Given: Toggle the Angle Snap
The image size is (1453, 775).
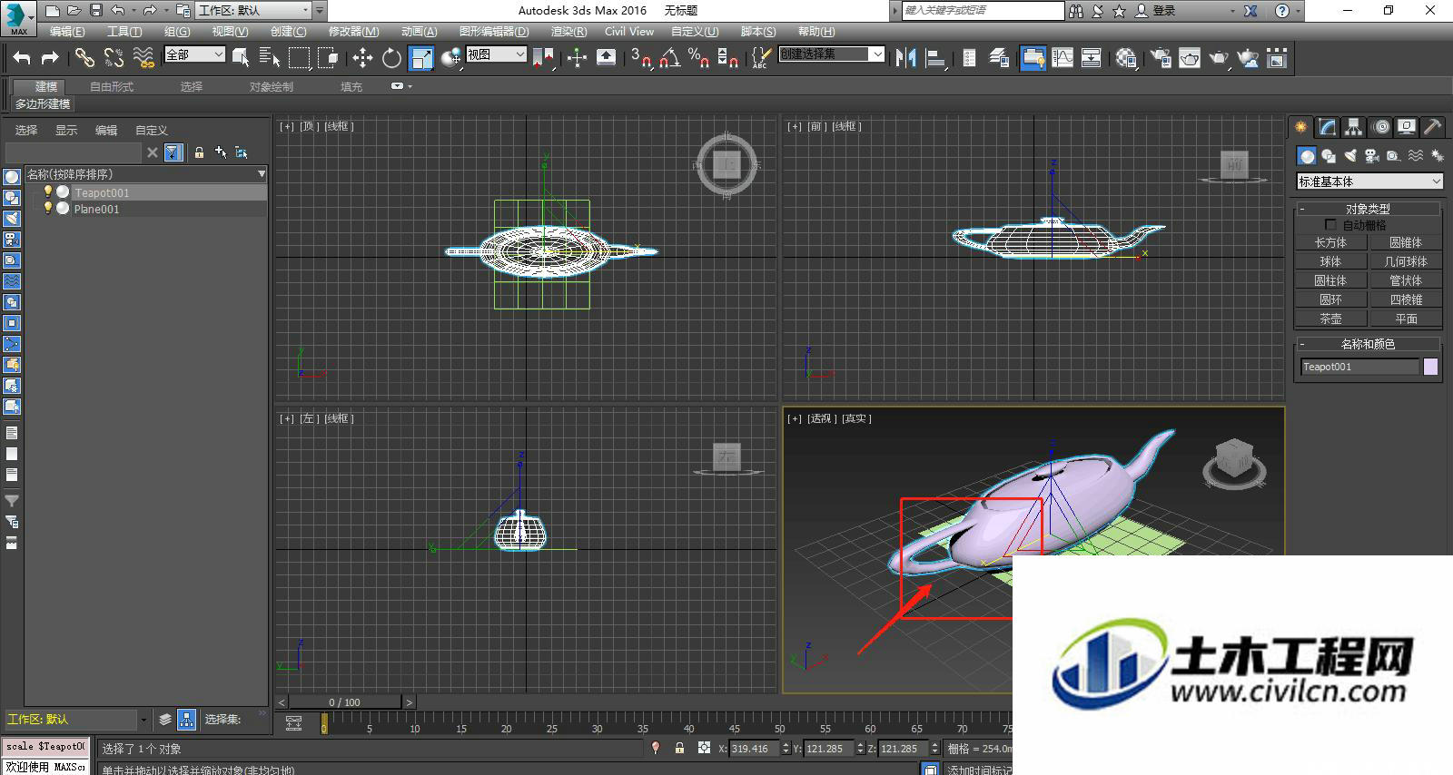Looking at the screenshot, I should [x=669, y=58].
